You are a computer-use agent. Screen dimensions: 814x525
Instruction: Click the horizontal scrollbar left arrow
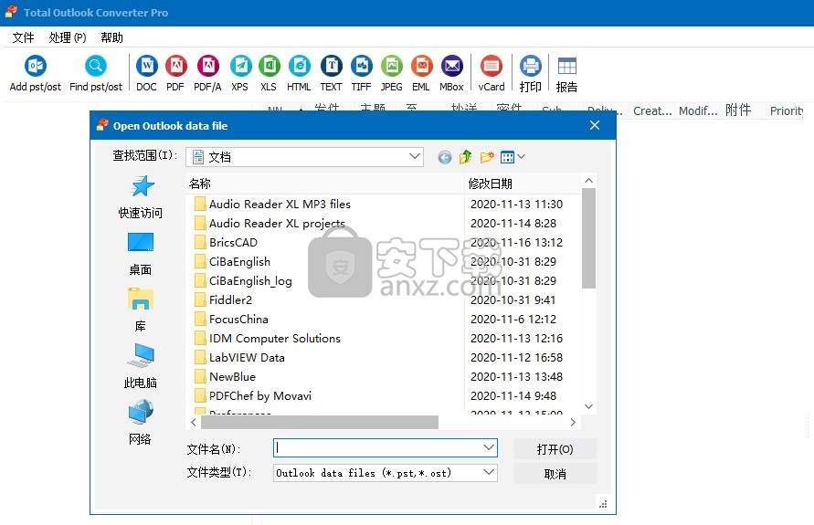(193, 422)
